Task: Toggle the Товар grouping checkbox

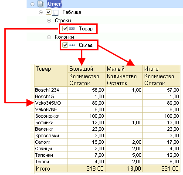Action: [65, 28]
